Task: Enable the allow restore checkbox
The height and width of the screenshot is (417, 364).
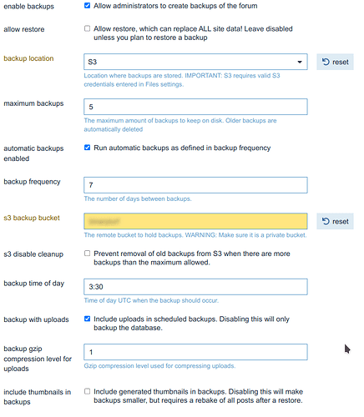Action: pos(88,28)
